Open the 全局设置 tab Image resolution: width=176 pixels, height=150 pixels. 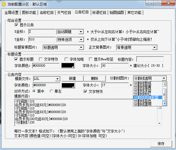coord(11,13)
